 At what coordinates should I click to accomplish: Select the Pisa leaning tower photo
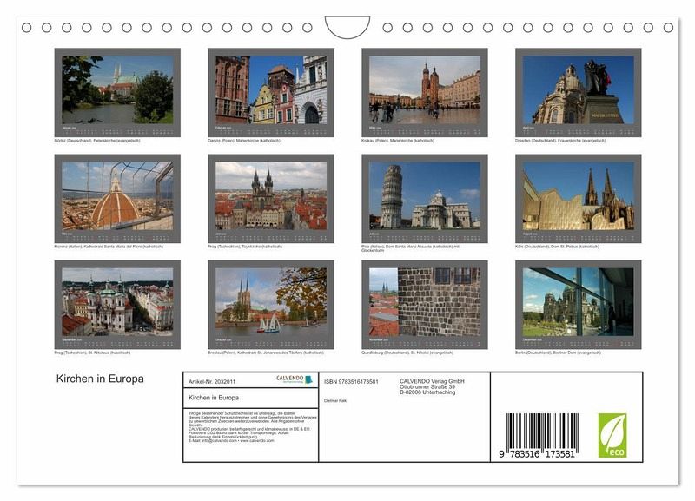click(424, 198)
